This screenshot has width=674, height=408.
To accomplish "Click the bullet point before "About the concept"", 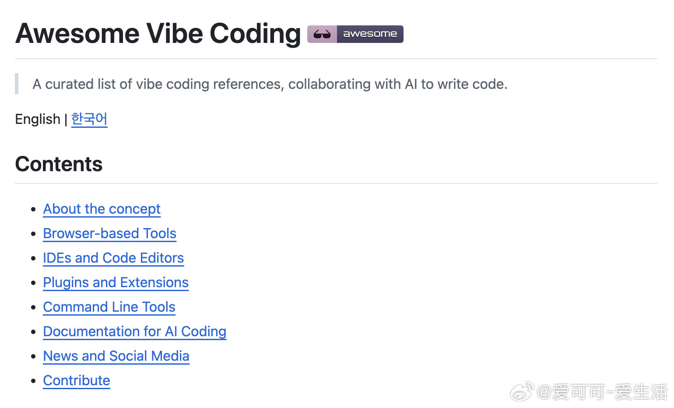I will [x=33, y=209].
